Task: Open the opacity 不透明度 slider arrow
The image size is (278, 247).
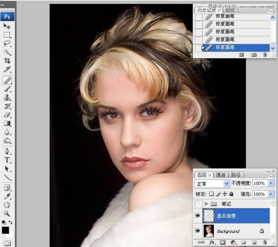Action: (x=270, y=183)
